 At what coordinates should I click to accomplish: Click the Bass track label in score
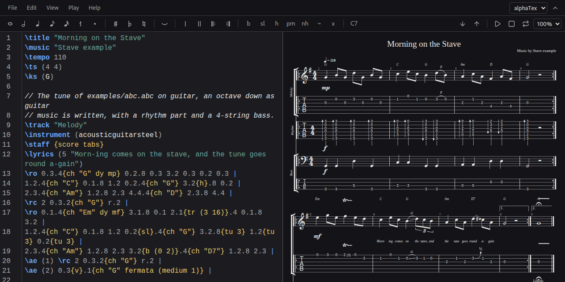[x=291, y=173]
